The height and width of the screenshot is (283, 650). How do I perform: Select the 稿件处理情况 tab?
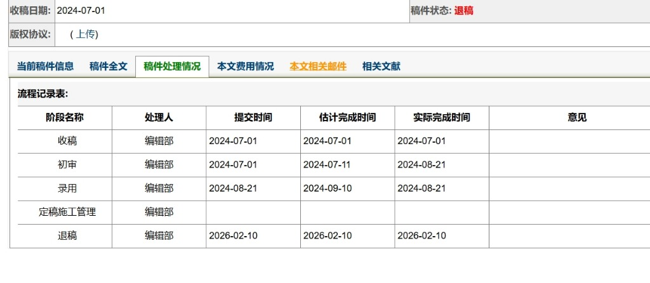point(172,67)
